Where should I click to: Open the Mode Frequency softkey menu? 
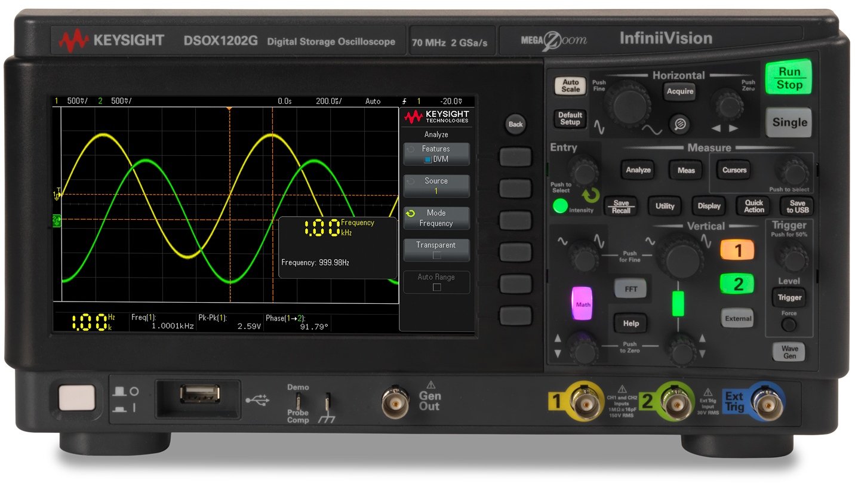point(436,217)
